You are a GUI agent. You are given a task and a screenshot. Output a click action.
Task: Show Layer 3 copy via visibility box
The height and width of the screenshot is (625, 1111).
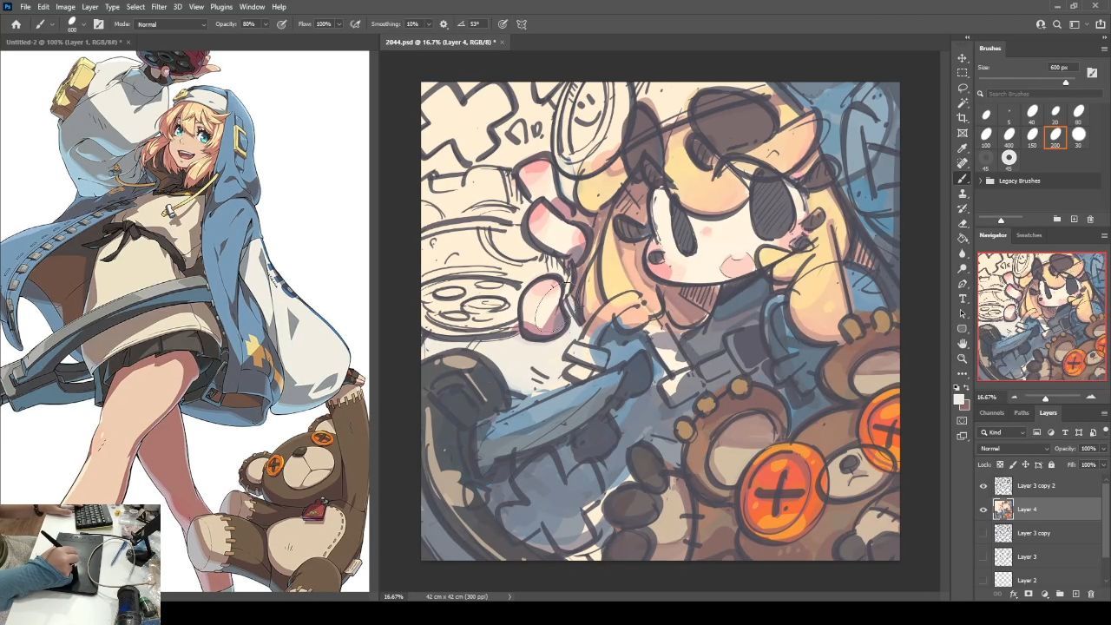pos(983,533)
